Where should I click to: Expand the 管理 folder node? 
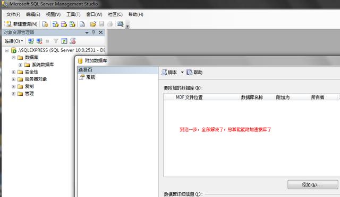coord(13,94)
